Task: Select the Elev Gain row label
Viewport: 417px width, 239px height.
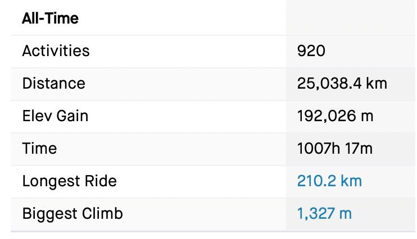Action: click(x=55, y=116)
